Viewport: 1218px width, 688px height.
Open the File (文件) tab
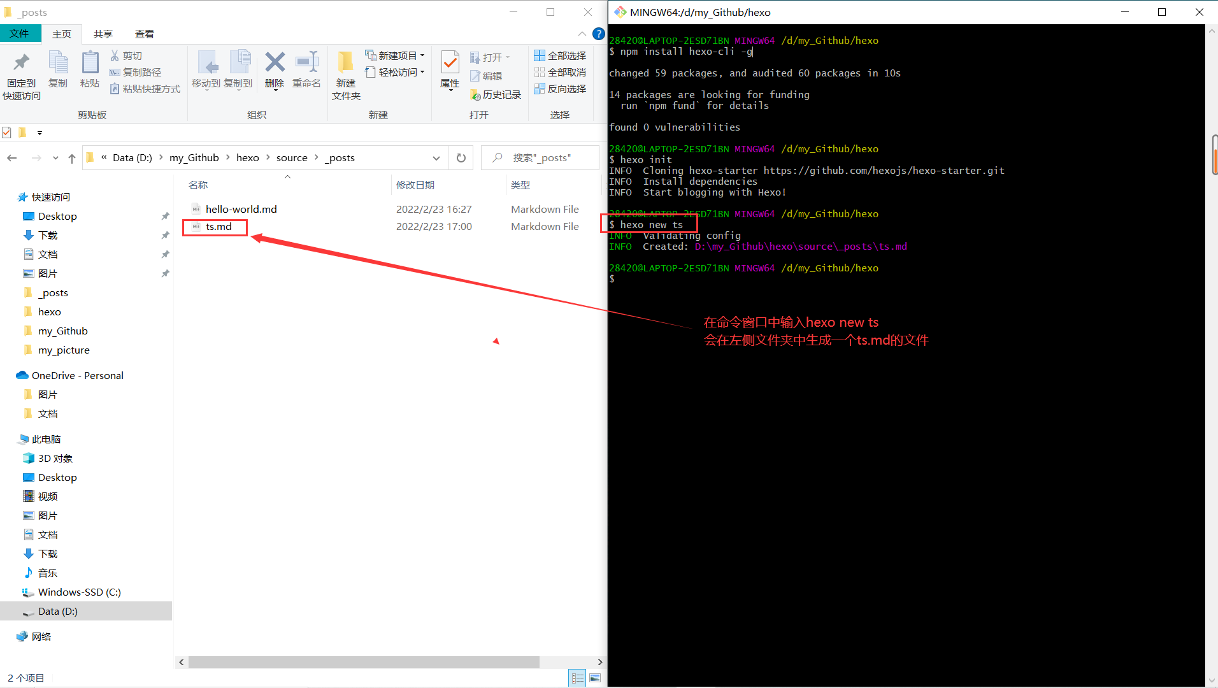pyautogui.click(x=19, y=34)
